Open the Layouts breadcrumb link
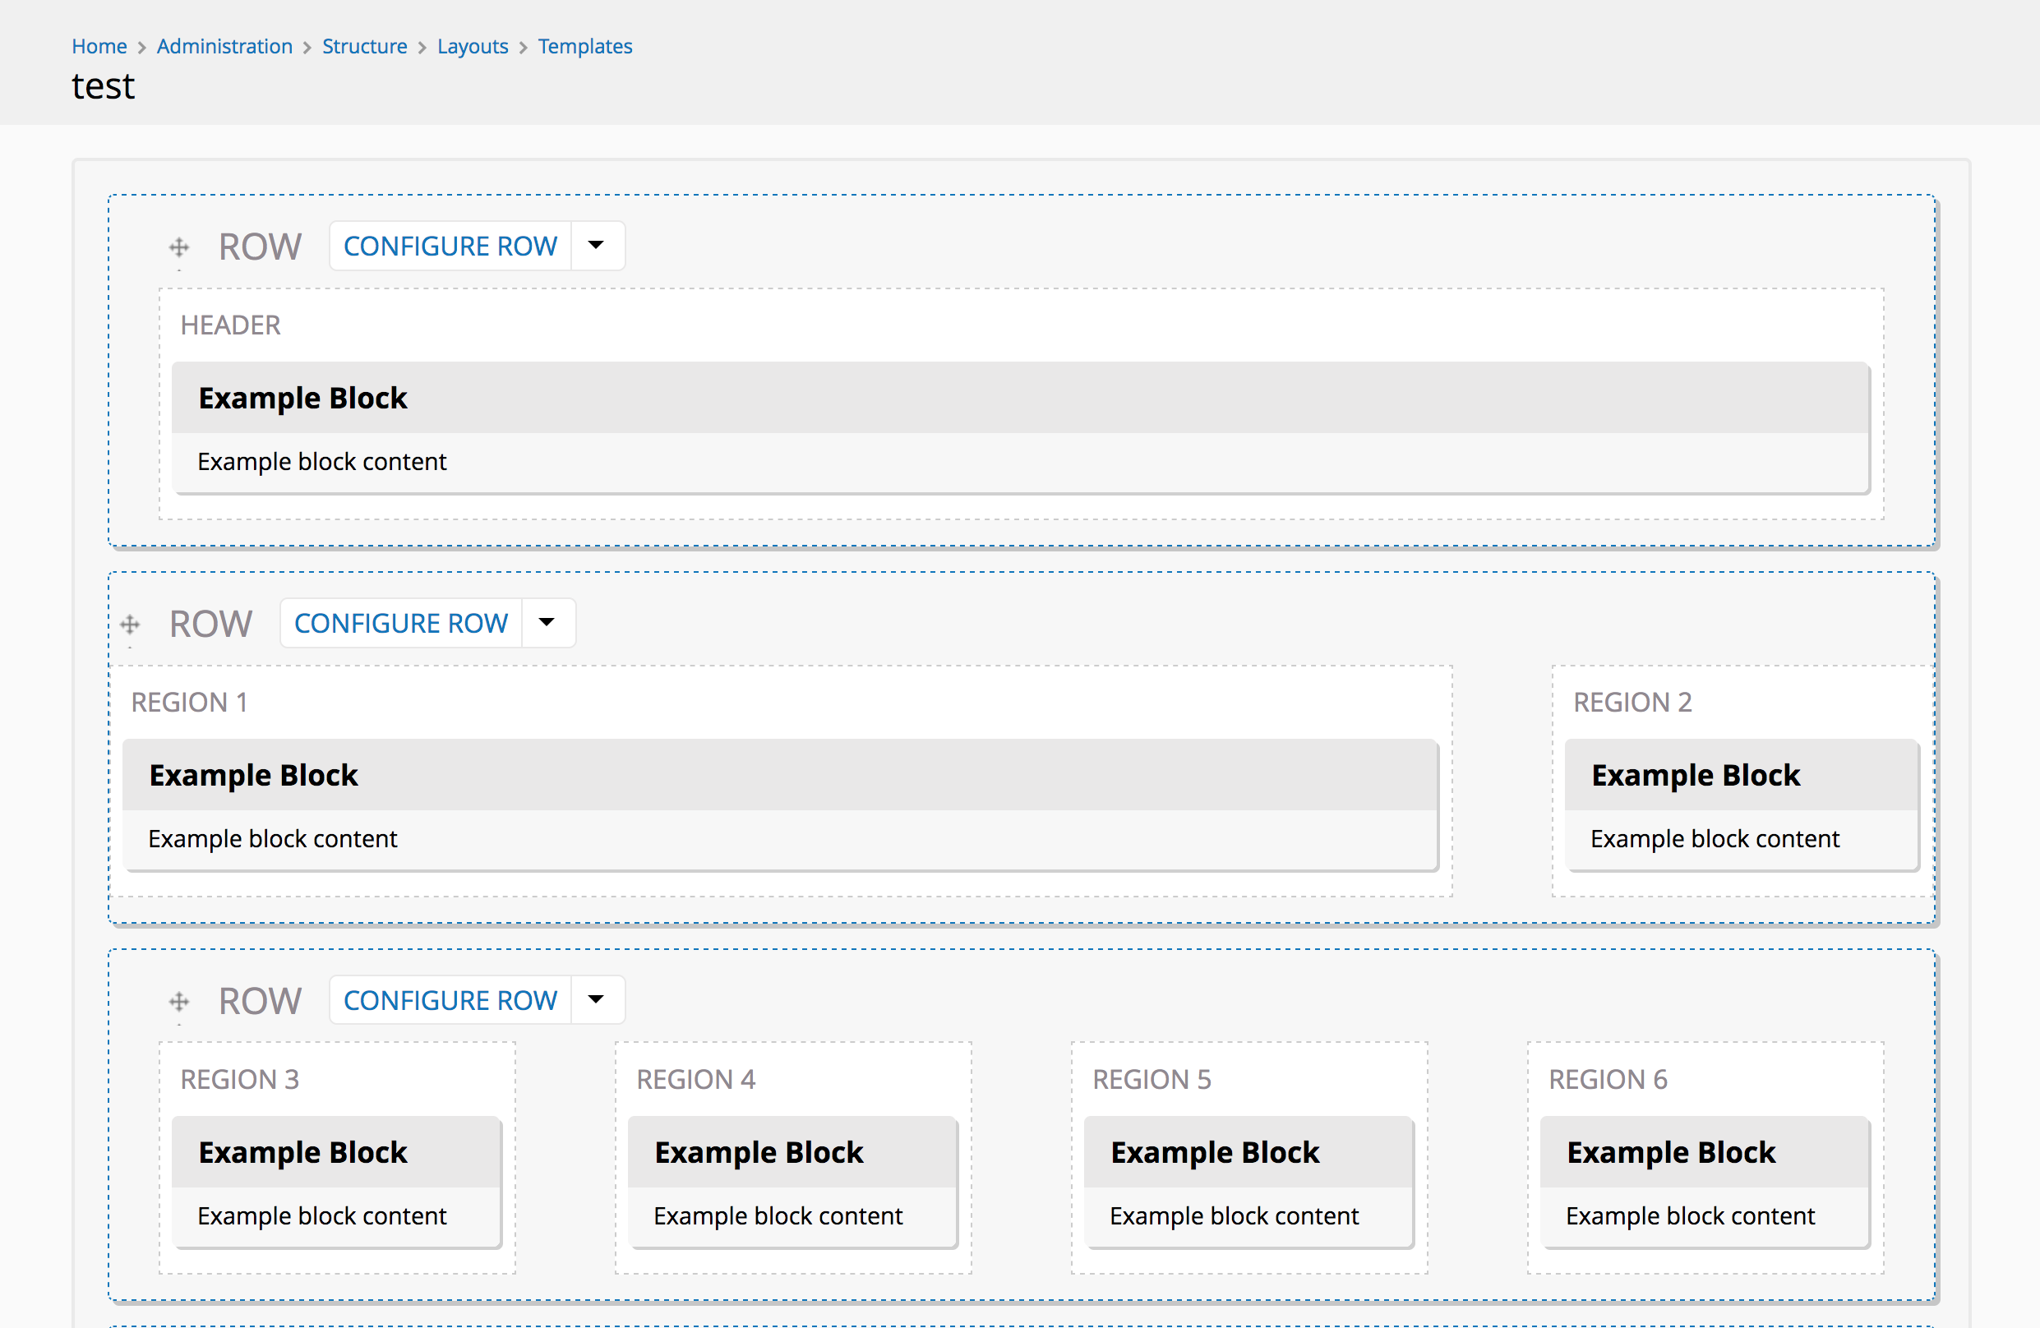The image size is (2040, 1328). click(473, 46)
